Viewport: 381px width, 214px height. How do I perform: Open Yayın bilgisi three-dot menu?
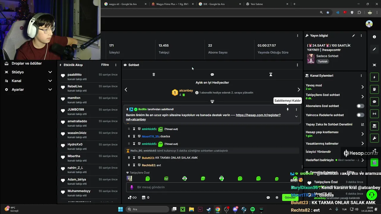(361, 36)
